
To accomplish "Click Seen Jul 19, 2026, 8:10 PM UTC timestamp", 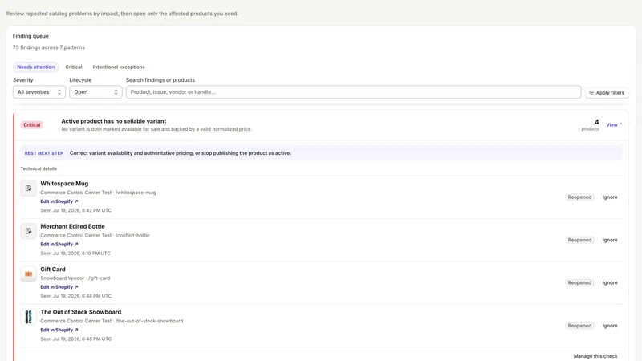I will (75, 254).
